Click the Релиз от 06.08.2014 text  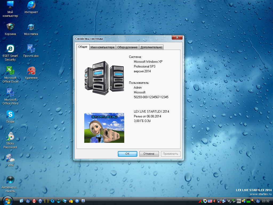[147, 116]
